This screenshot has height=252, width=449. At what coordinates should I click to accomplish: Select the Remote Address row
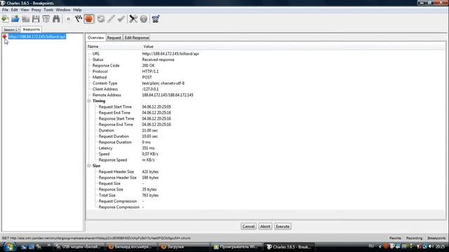point(265,95)
